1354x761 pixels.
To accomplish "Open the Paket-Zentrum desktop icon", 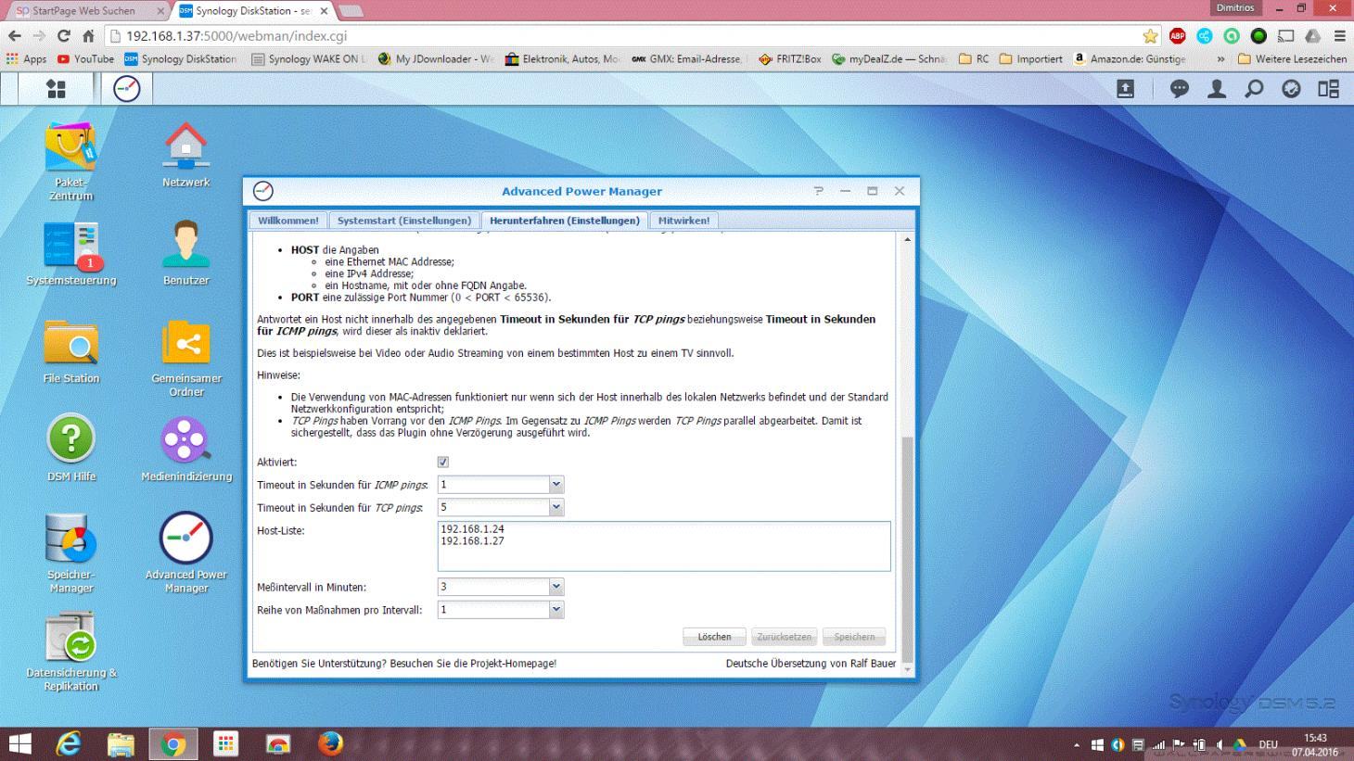I will (x=71, y=161).
